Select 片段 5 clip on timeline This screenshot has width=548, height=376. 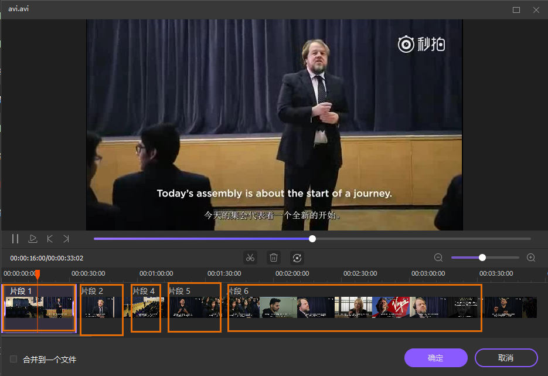[195, 308]
